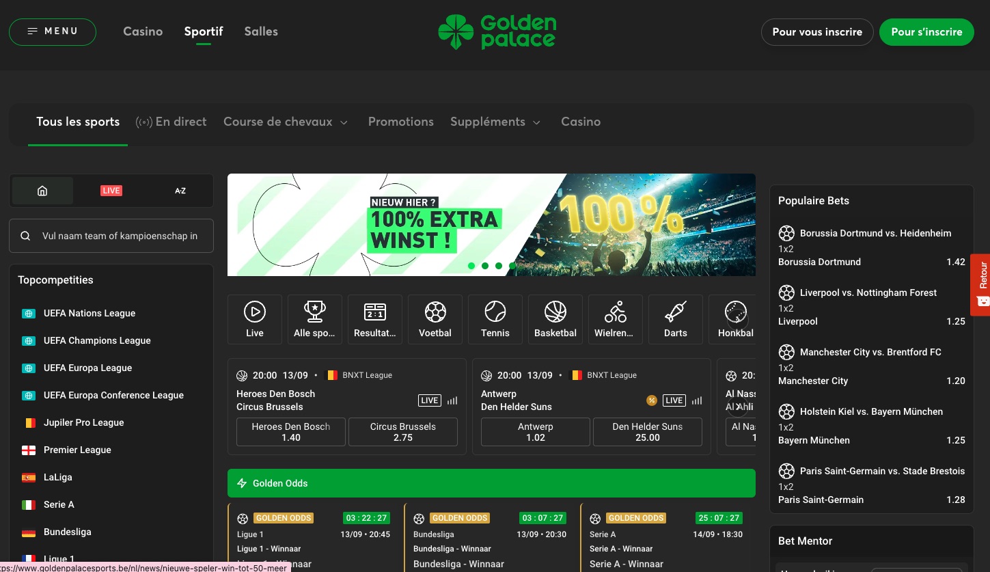
Task: Select the Honkbal baseball icon
Action: coord(732,319)
